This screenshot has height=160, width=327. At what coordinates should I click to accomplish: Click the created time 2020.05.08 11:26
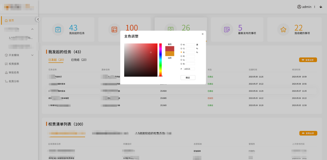click(x=256, y=77)
